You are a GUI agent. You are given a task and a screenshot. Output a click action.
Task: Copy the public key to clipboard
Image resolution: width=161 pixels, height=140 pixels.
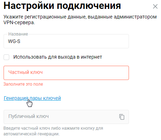122,117
